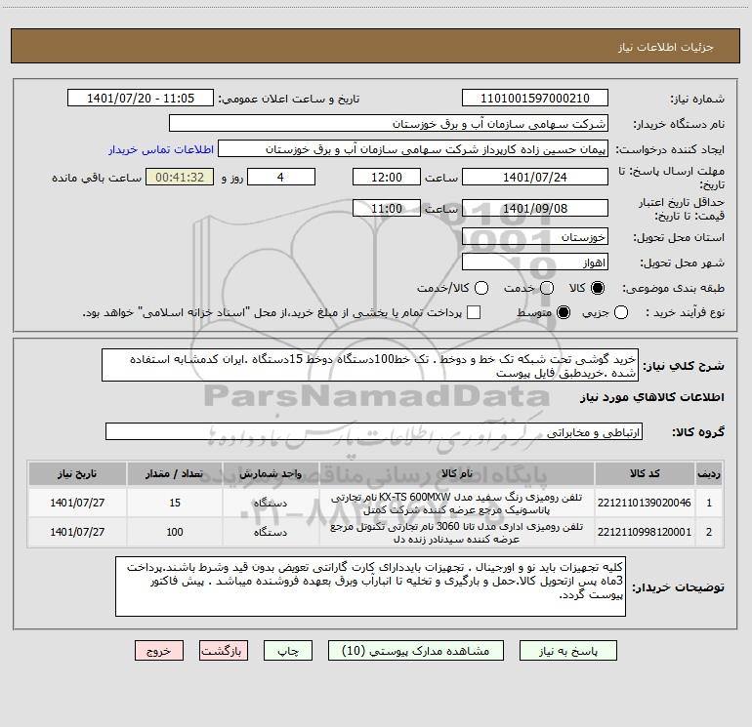Click the واحد شمارش column header
The width and height of the screenshot is (752, 727).
(271, 473)
